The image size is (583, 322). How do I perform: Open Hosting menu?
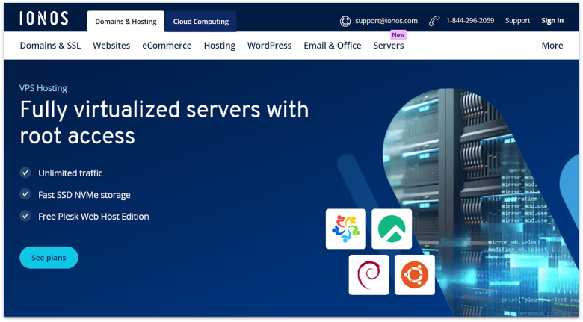pyautogui.click(x=219, y=46)
